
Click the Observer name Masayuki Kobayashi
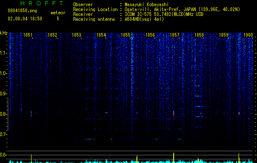pyautogui.click(x=147, y=4)
